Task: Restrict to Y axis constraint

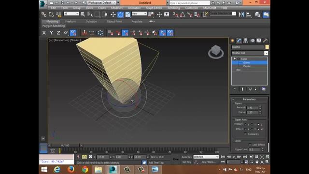Action: (x=51, y=33)
